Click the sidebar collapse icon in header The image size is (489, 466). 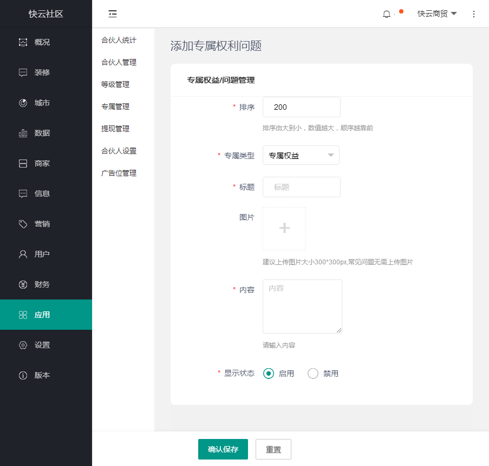(x=113, y=14)
